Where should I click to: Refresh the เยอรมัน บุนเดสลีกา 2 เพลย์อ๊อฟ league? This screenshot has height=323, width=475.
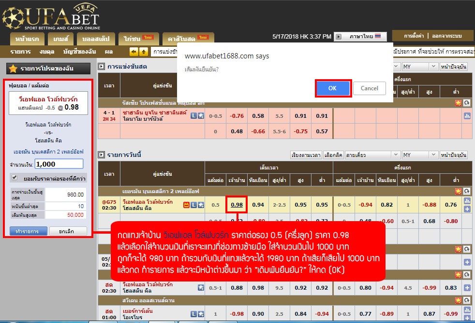[x=467, y=191]
